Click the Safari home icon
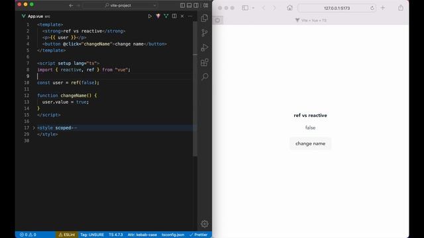 [290, 8]
